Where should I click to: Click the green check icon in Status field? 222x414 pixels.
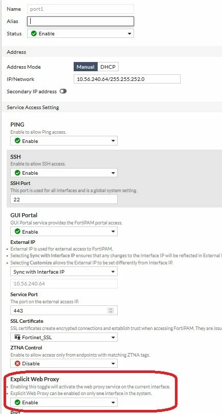tap(34, 33)
